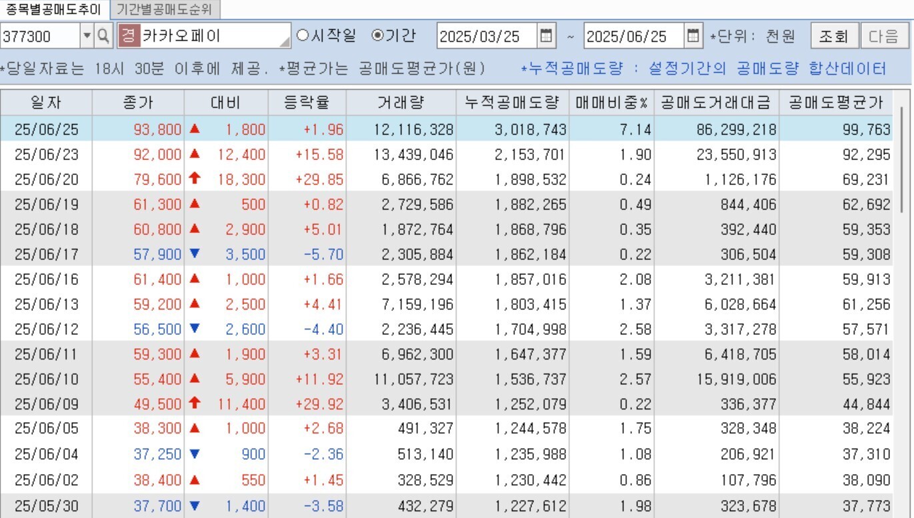Viewport: 914px width, 518px height.
Task: Select the 25/06/10 date cell
Action: point(47,379)
